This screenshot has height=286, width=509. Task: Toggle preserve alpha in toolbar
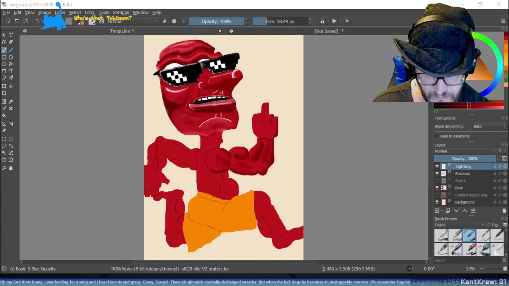click(x=174, y=21)
